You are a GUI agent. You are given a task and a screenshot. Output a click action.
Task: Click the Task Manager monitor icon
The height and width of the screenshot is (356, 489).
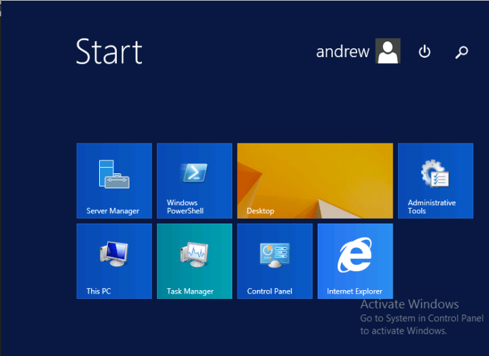point(194,255)
